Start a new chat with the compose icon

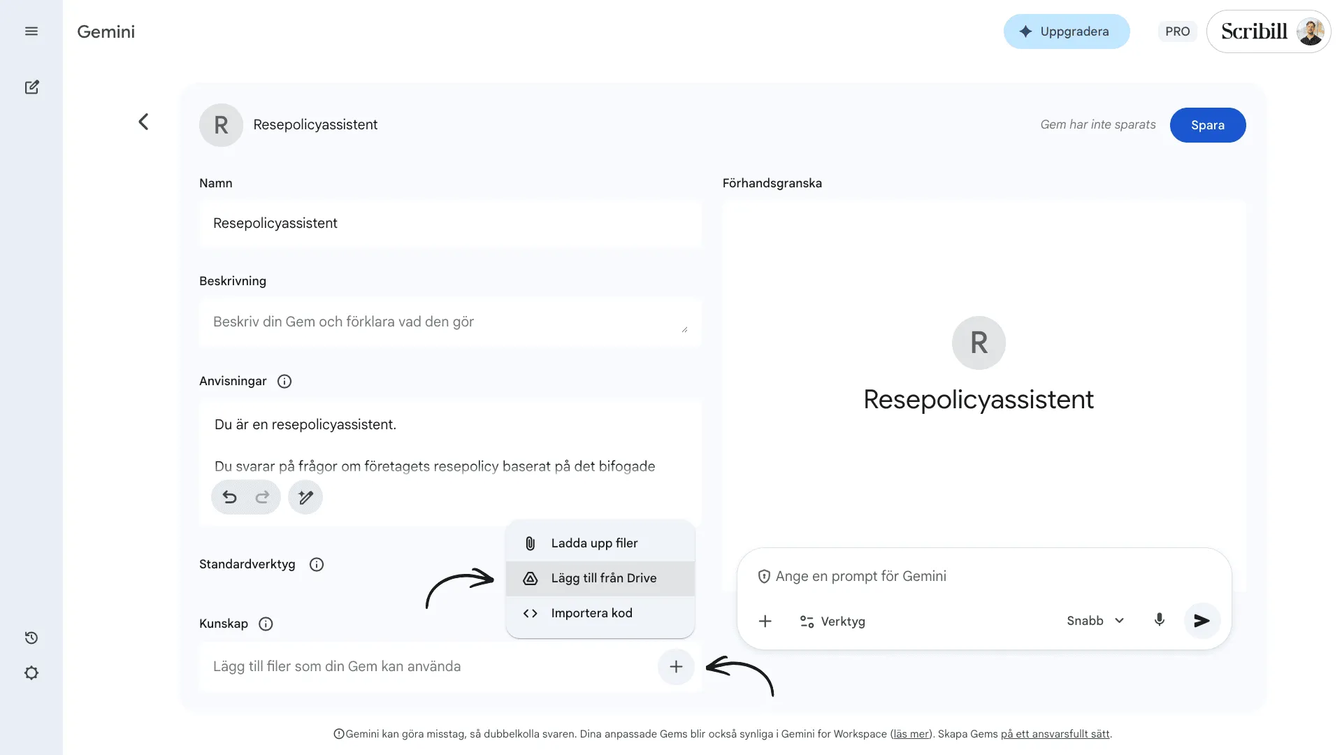(31, 87)
